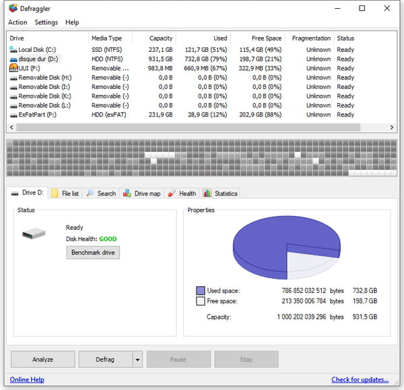Switch to the Drive map tab

[x=142, y=193]
